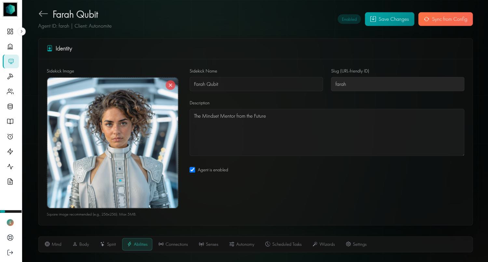This screenshot has height=262, width=488.
Task: Click the usage progress bar in sidebar
Action: (11, 212)
